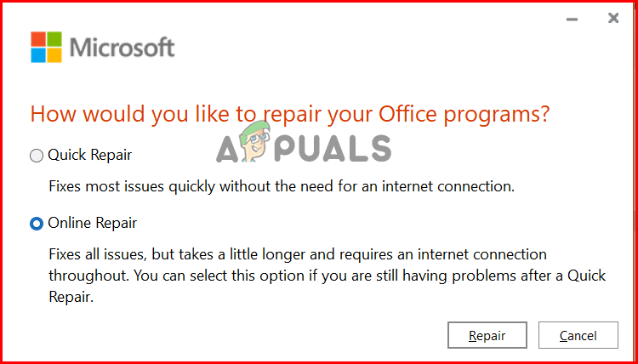Click the Online Repair option label
Viewport: 638px width, 364px height.
[92, 224]
